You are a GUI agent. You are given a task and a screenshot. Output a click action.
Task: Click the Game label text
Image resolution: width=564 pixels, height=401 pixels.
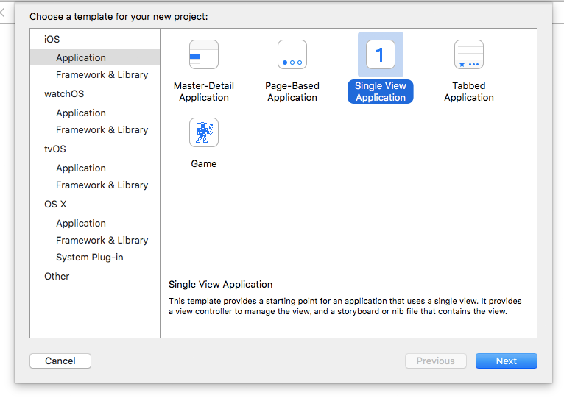[204, 164]
